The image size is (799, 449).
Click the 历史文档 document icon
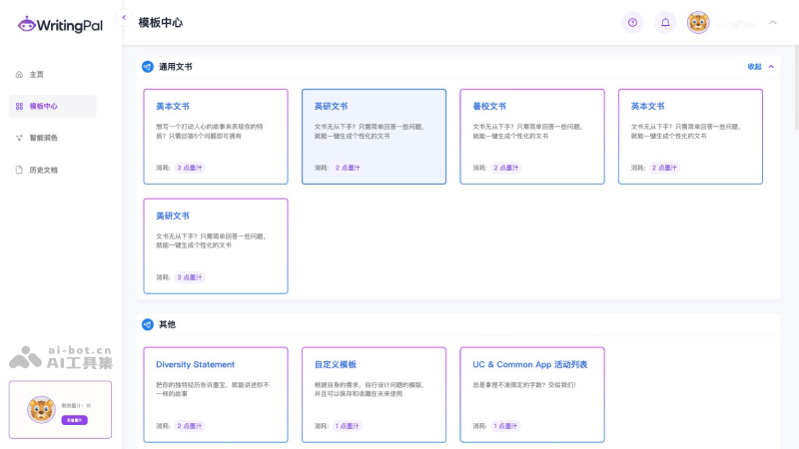(x=19, y=170)
